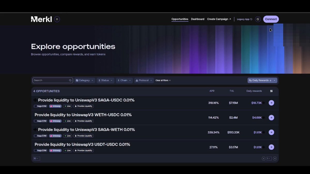Sort by Daily rewards column header
The width and height of the screenshot is (310, 174).
(x=254, y=91)
